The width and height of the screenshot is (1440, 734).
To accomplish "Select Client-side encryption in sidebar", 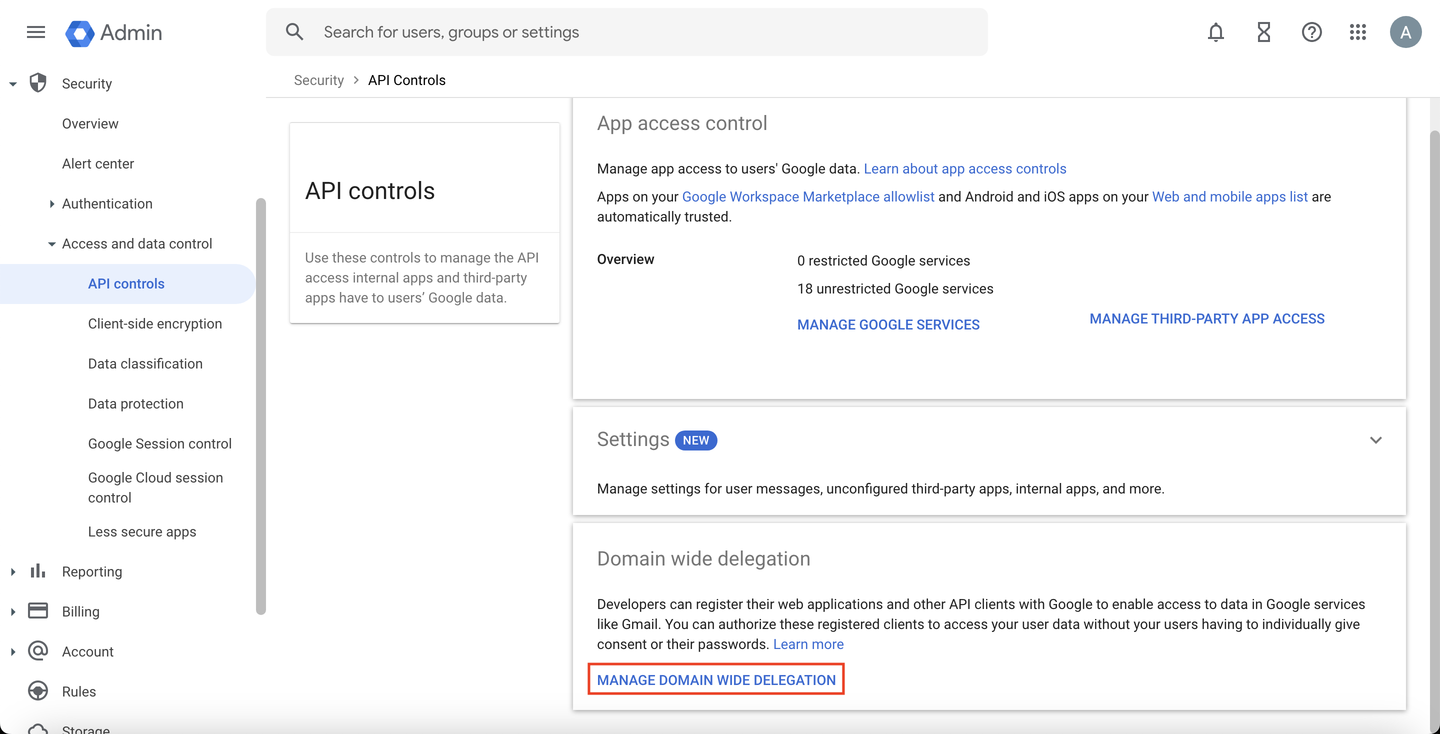I will (155, 323).
